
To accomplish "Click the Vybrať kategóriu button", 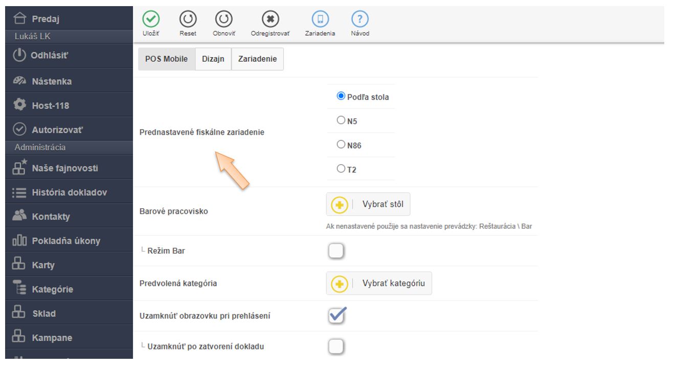I will [379, 283].
